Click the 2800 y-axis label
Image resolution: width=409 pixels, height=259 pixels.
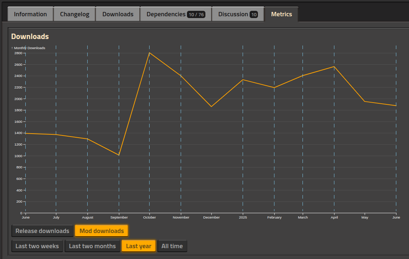coord(18,53)
